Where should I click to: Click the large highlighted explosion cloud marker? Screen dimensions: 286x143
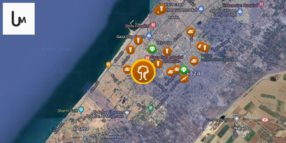tap(143, 72)
